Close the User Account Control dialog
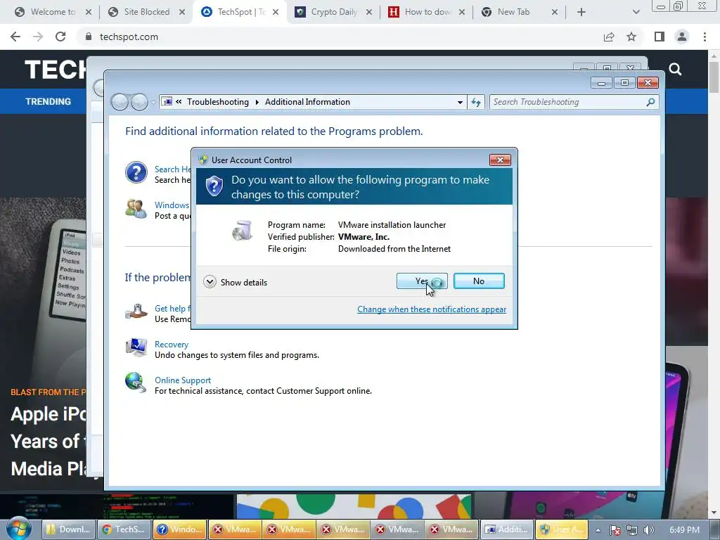Image resolution: width=720 pixels, height=540 pixels. [500, 160]
